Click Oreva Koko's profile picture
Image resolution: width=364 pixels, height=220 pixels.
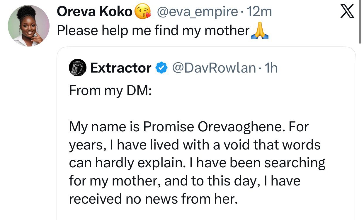click(x=29, y=22)
